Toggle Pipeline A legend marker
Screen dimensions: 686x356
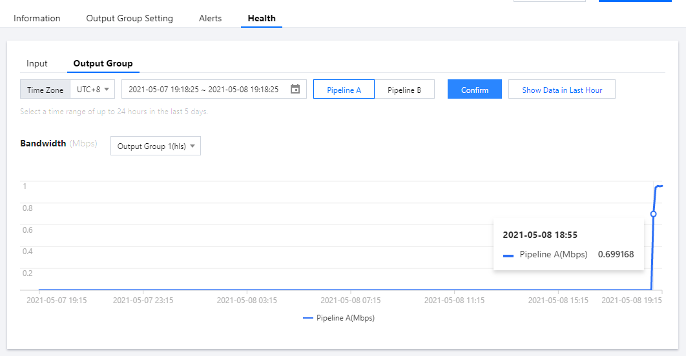pos(307,319)
